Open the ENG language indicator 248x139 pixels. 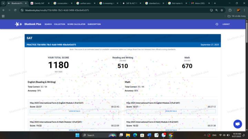tap(214, 135)
